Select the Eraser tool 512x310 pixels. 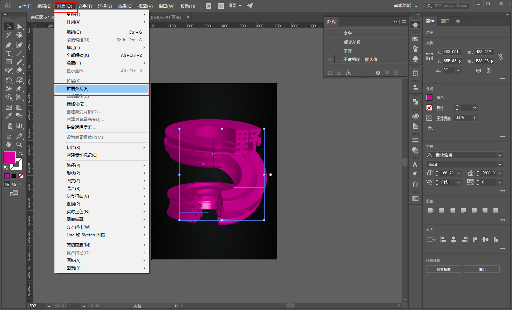[x=19, y=70]
